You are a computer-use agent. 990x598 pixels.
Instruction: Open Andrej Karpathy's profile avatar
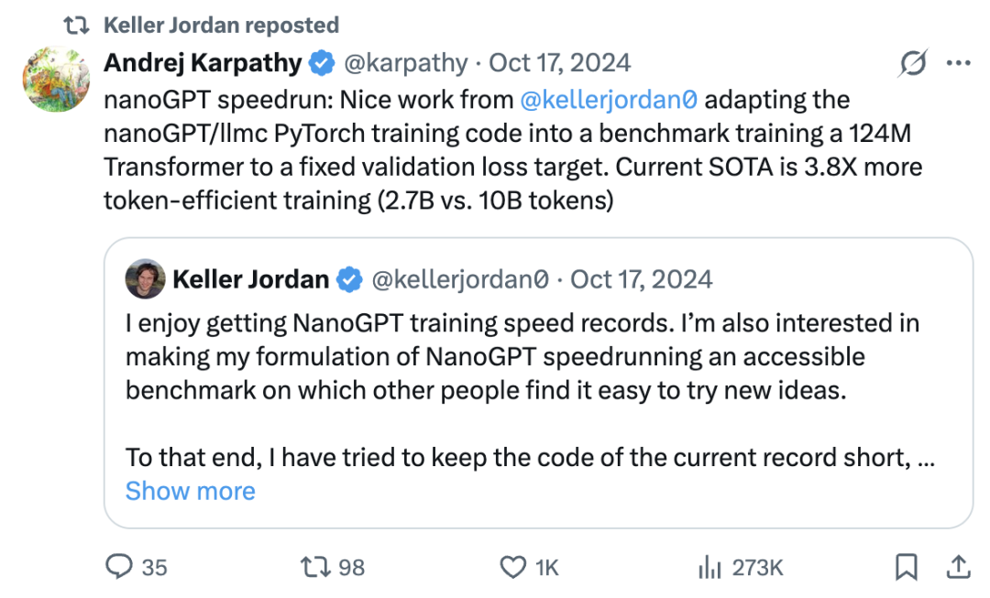[57, 81]
